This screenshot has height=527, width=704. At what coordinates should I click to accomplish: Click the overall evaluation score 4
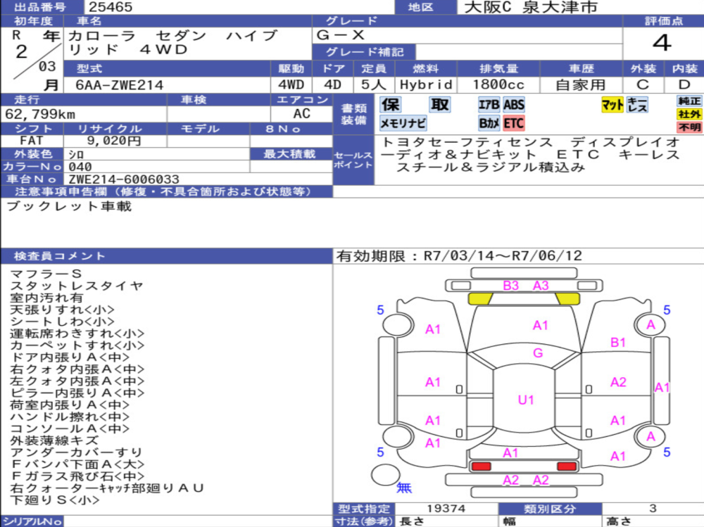(x=662, y=44)
